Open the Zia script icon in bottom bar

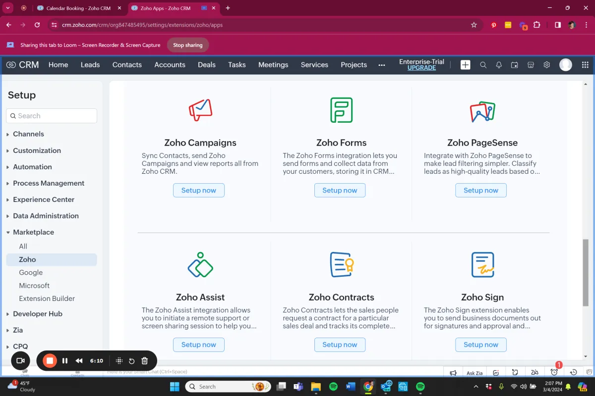535,373
